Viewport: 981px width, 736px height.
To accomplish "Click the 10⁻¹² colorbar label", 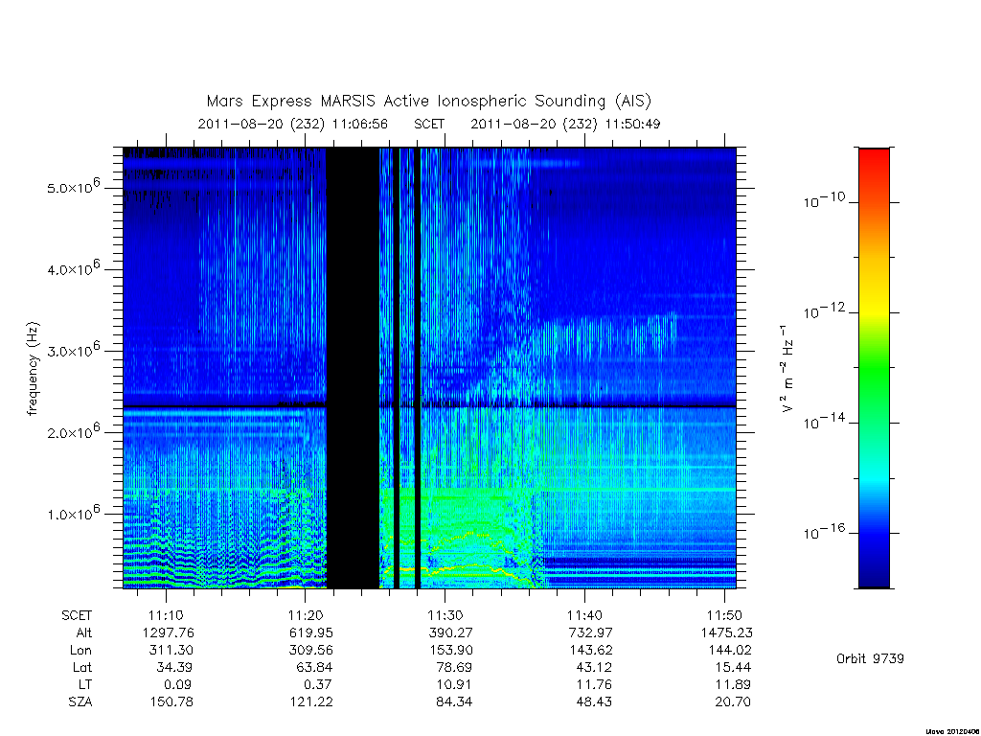I will click(x=824, y=310).
